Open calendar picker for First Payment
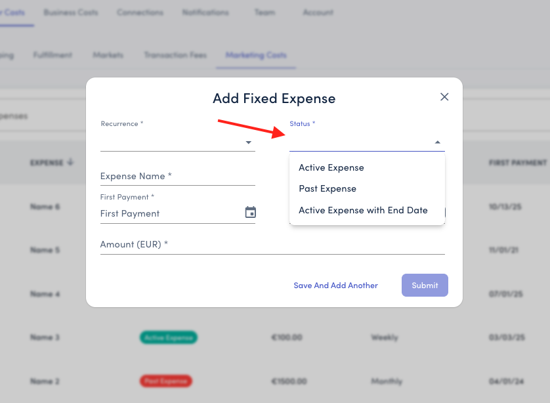Image resolution: width=550 pixels, height=403 pixels. 250,213
